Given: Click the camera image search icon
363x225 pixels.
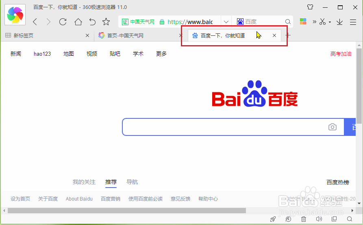Looking at the screenshot, I should [x=333, y=127].
